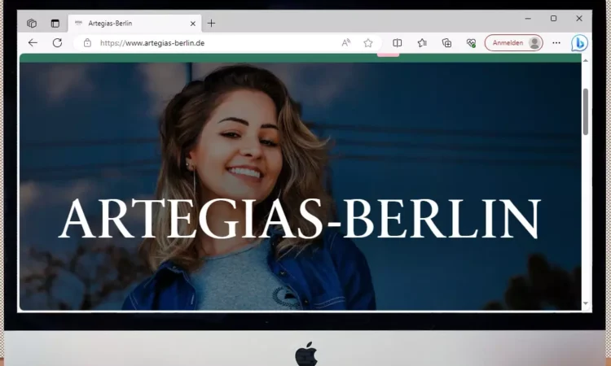Open Collections panel

[x=446, y=43]
